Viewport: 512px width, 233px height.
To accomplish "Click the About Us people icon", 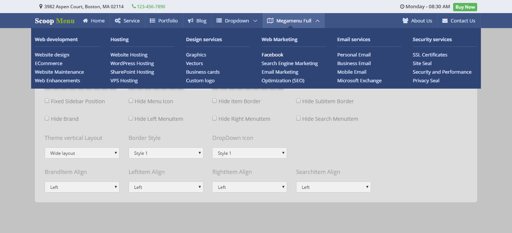I will point(405,21).
